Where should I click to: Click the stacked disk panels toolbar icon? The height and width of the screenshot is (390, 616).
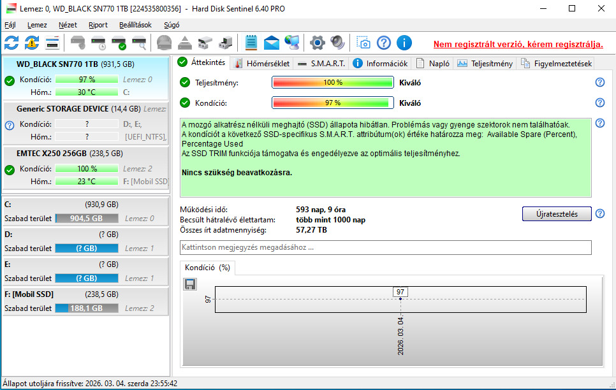click(x=52, y=43)
